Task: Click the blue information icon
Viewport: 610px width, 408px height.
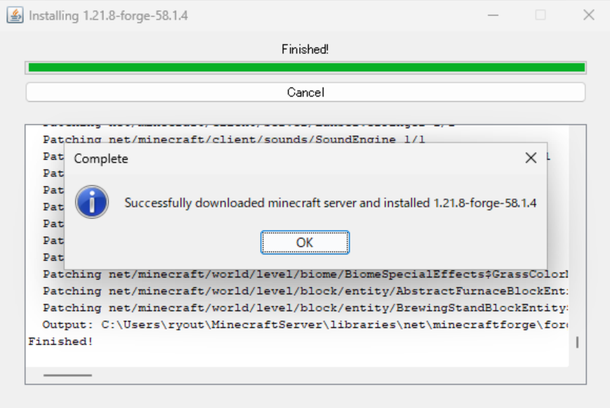Action: 92,203
